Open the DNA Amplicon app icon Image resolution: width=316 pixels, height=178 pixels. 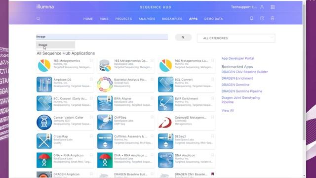click(x=165, y=160)
